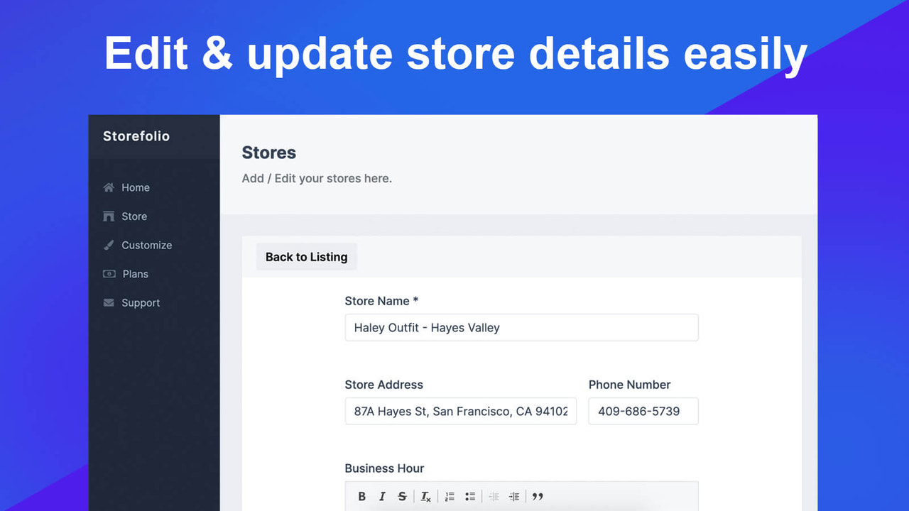Insert a bulleted list
909x511 pixels.
pyautogui.click(x=470, y=496)
